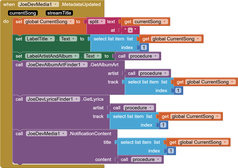Viewport: 238px width, 168px height.
Task: Click the streamTitle event parameter
Action: pos(59,13)
